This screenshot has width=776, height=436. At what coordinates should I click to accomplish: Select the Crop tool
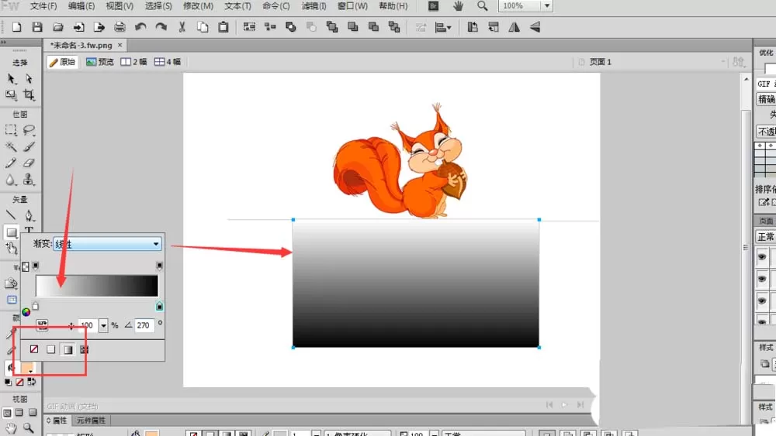[29, 94]
